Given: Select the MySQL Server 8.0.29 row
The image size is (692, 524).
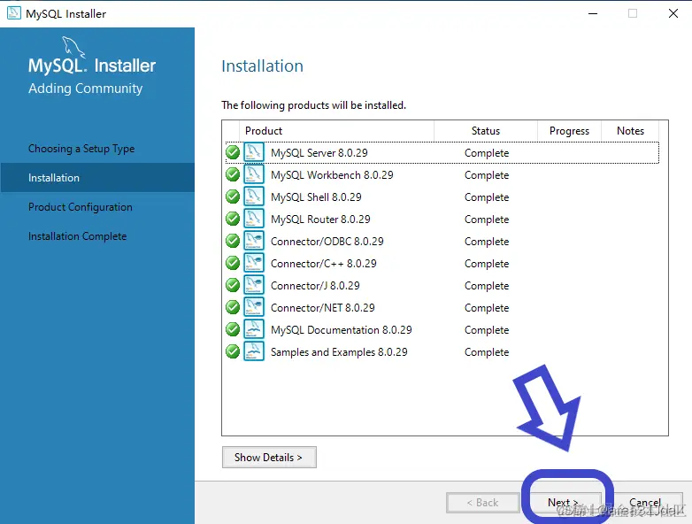Looking at the screenshot, I should (442, 152).
